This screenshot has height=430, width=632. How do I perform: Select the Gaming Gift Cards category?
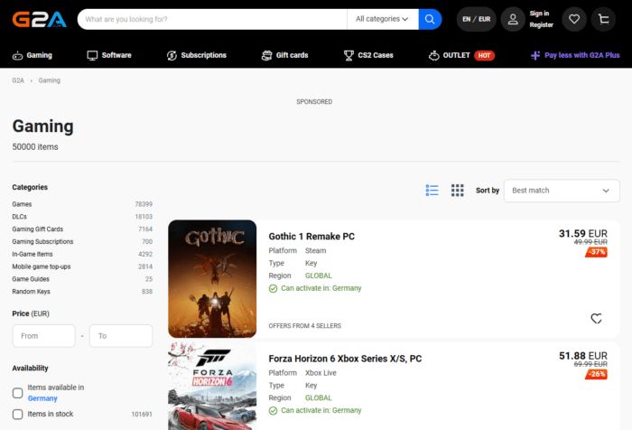[38, 229]
